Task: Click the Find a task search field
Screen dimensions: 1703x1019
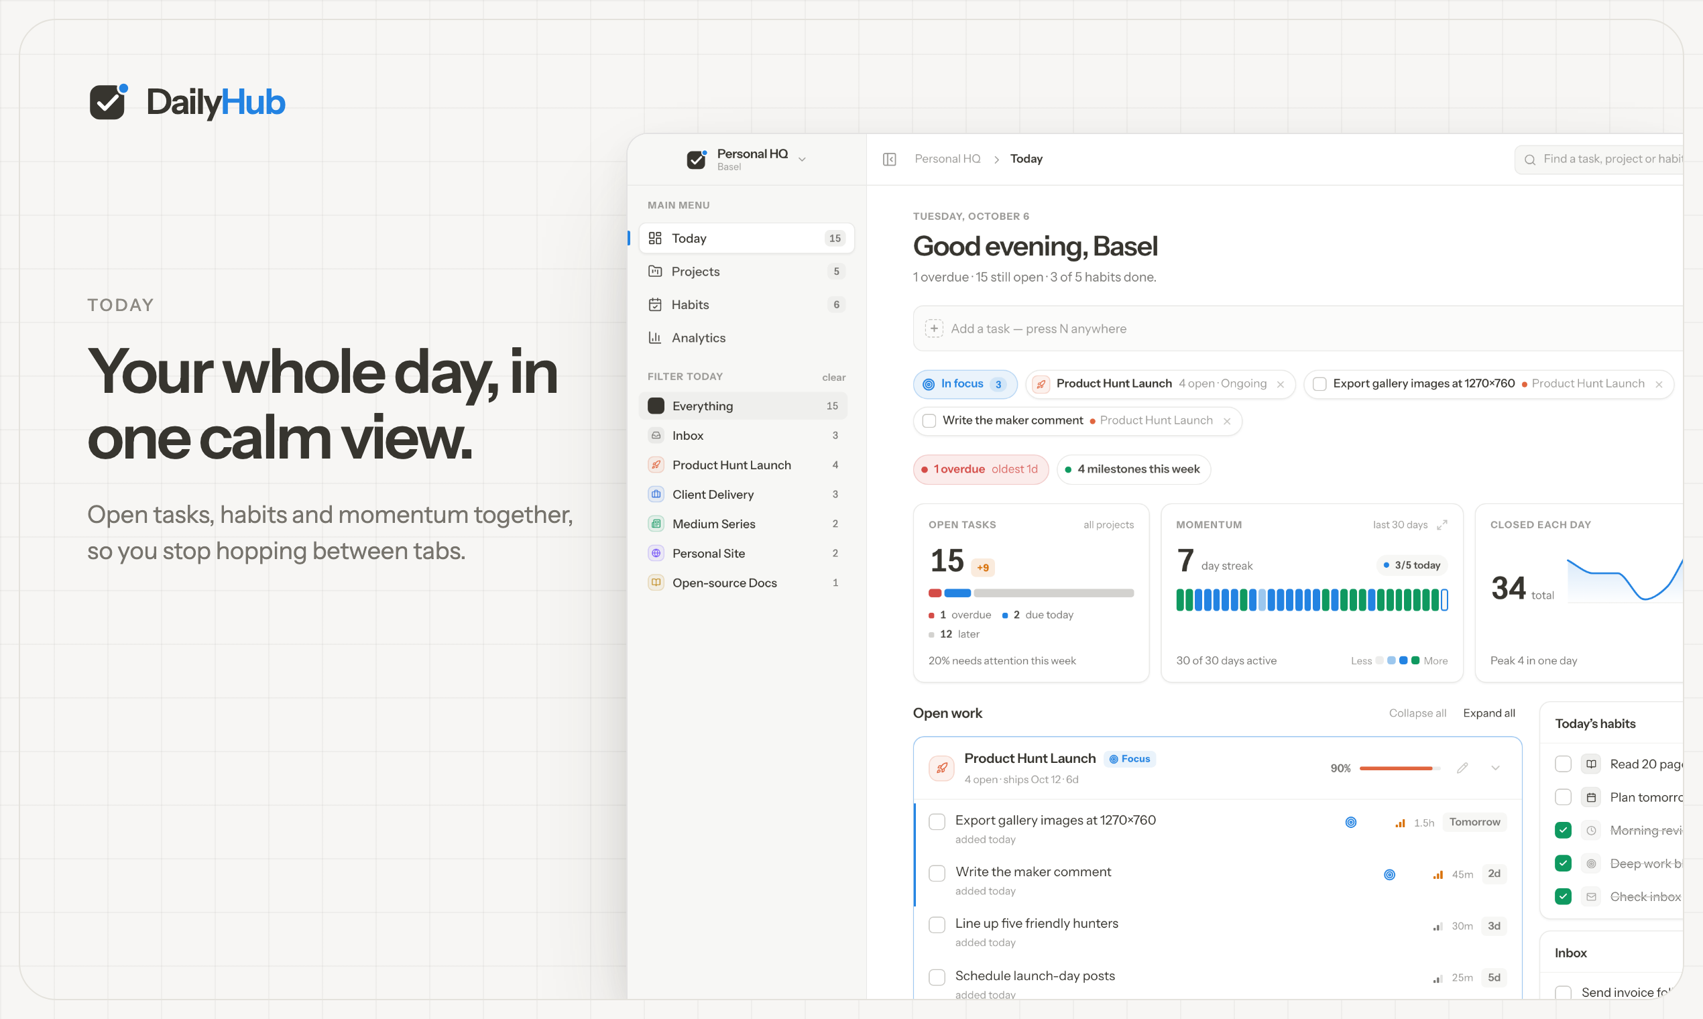Action: tap(1598, 160)
